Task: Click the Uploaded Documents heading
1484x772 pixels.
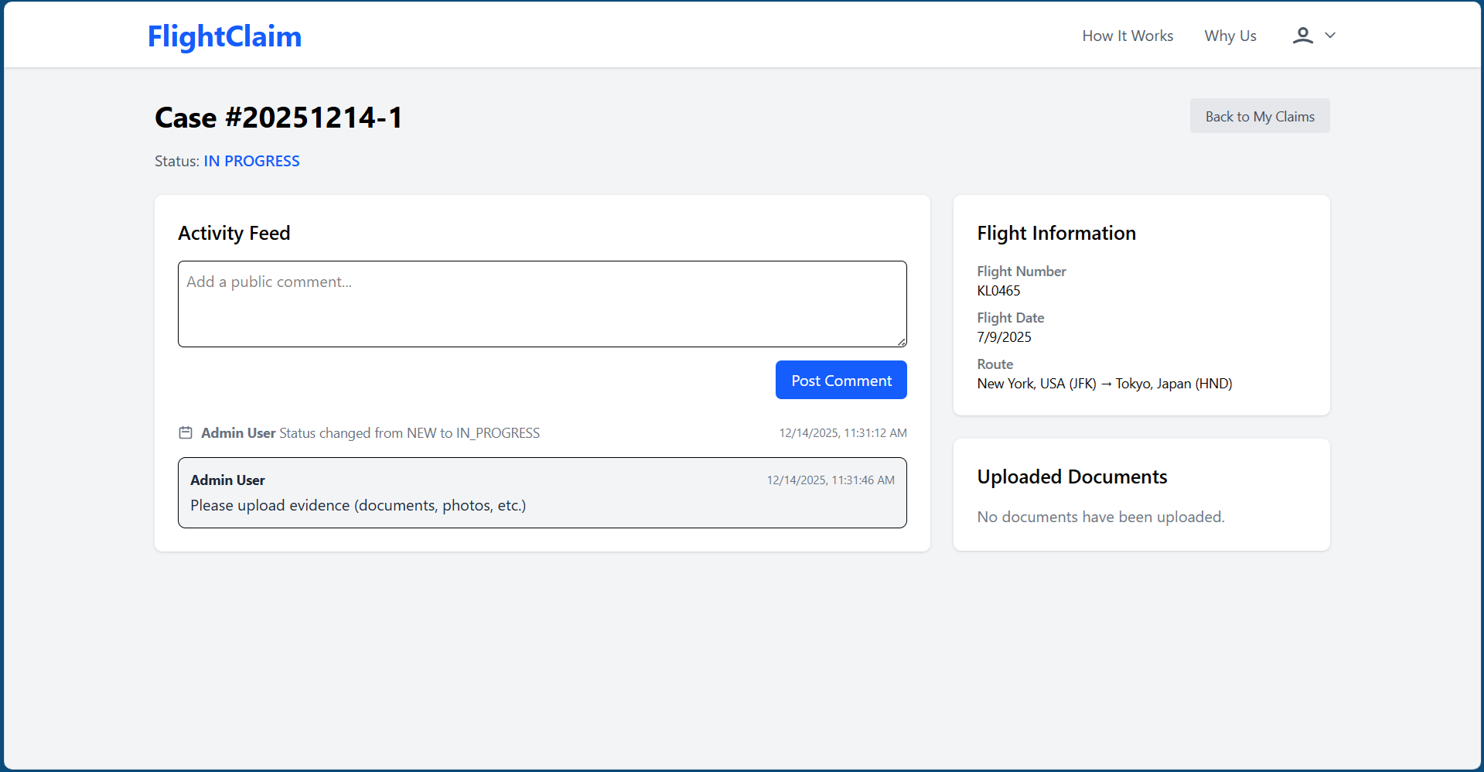Action: click(1072, 477)
